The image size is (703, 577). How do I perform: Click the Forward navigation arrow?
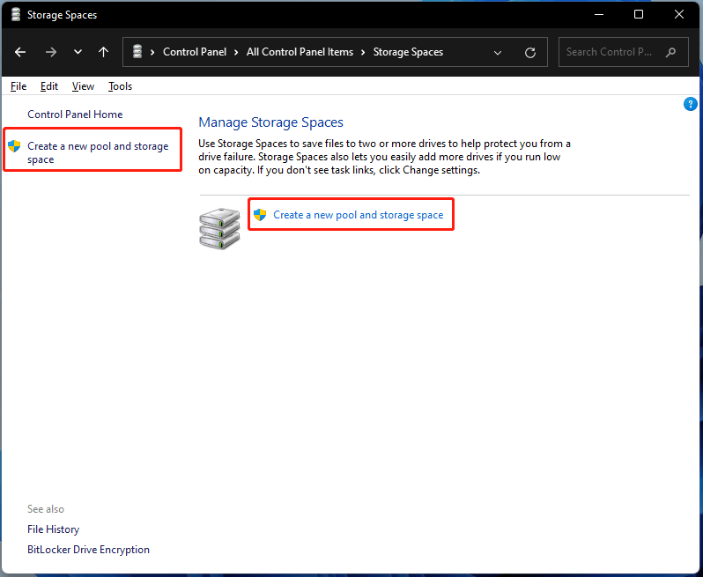[x=51, y=52]
